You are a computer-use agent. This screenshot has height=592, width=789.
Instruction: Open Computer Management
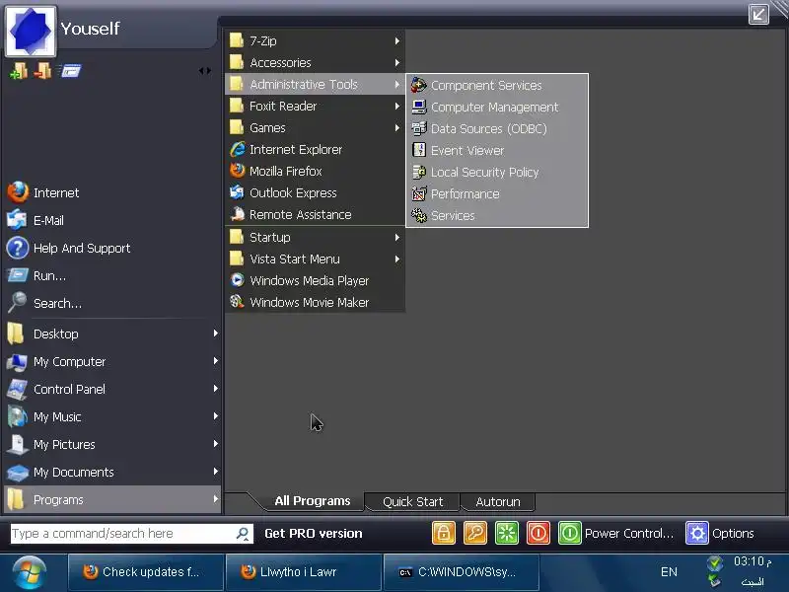pos(497,108)
